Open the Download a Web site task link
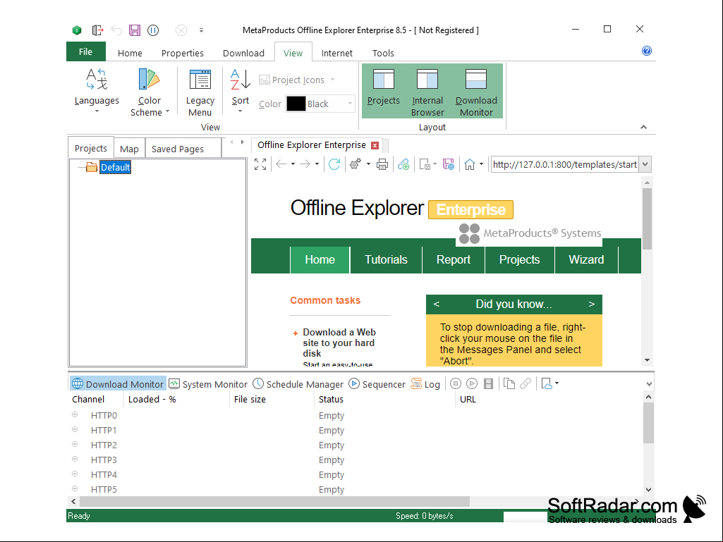The height and width of the screenshot is (542, 723). click(x=339, y=343)
